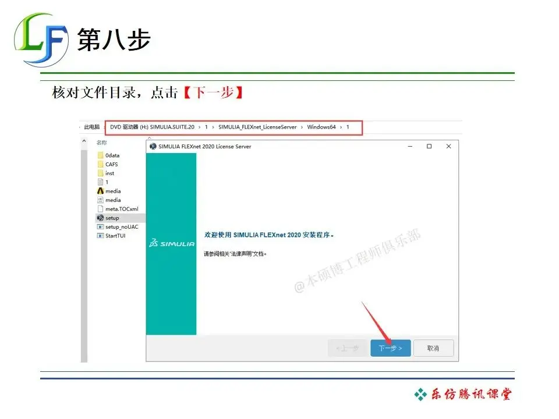Select the inst folder name
The image size is (559, 419).
point(110,173)
